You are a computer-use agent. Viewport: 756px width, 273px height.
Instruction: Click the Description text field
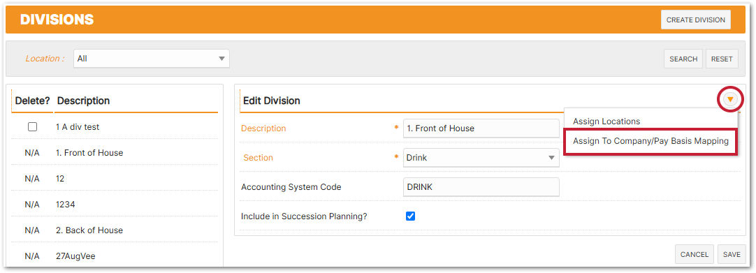481,128
